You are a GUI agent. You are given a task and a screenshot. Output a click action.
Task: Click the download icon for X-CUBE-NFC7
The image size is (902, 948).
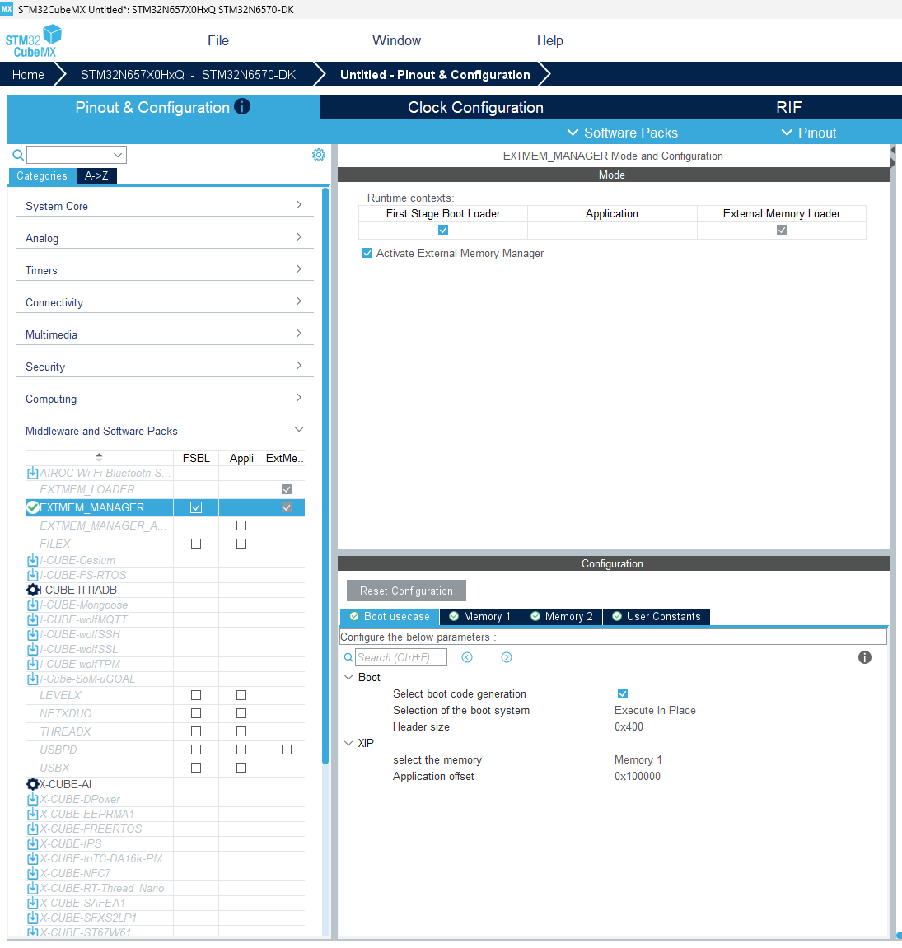click(x=33, y=873)
